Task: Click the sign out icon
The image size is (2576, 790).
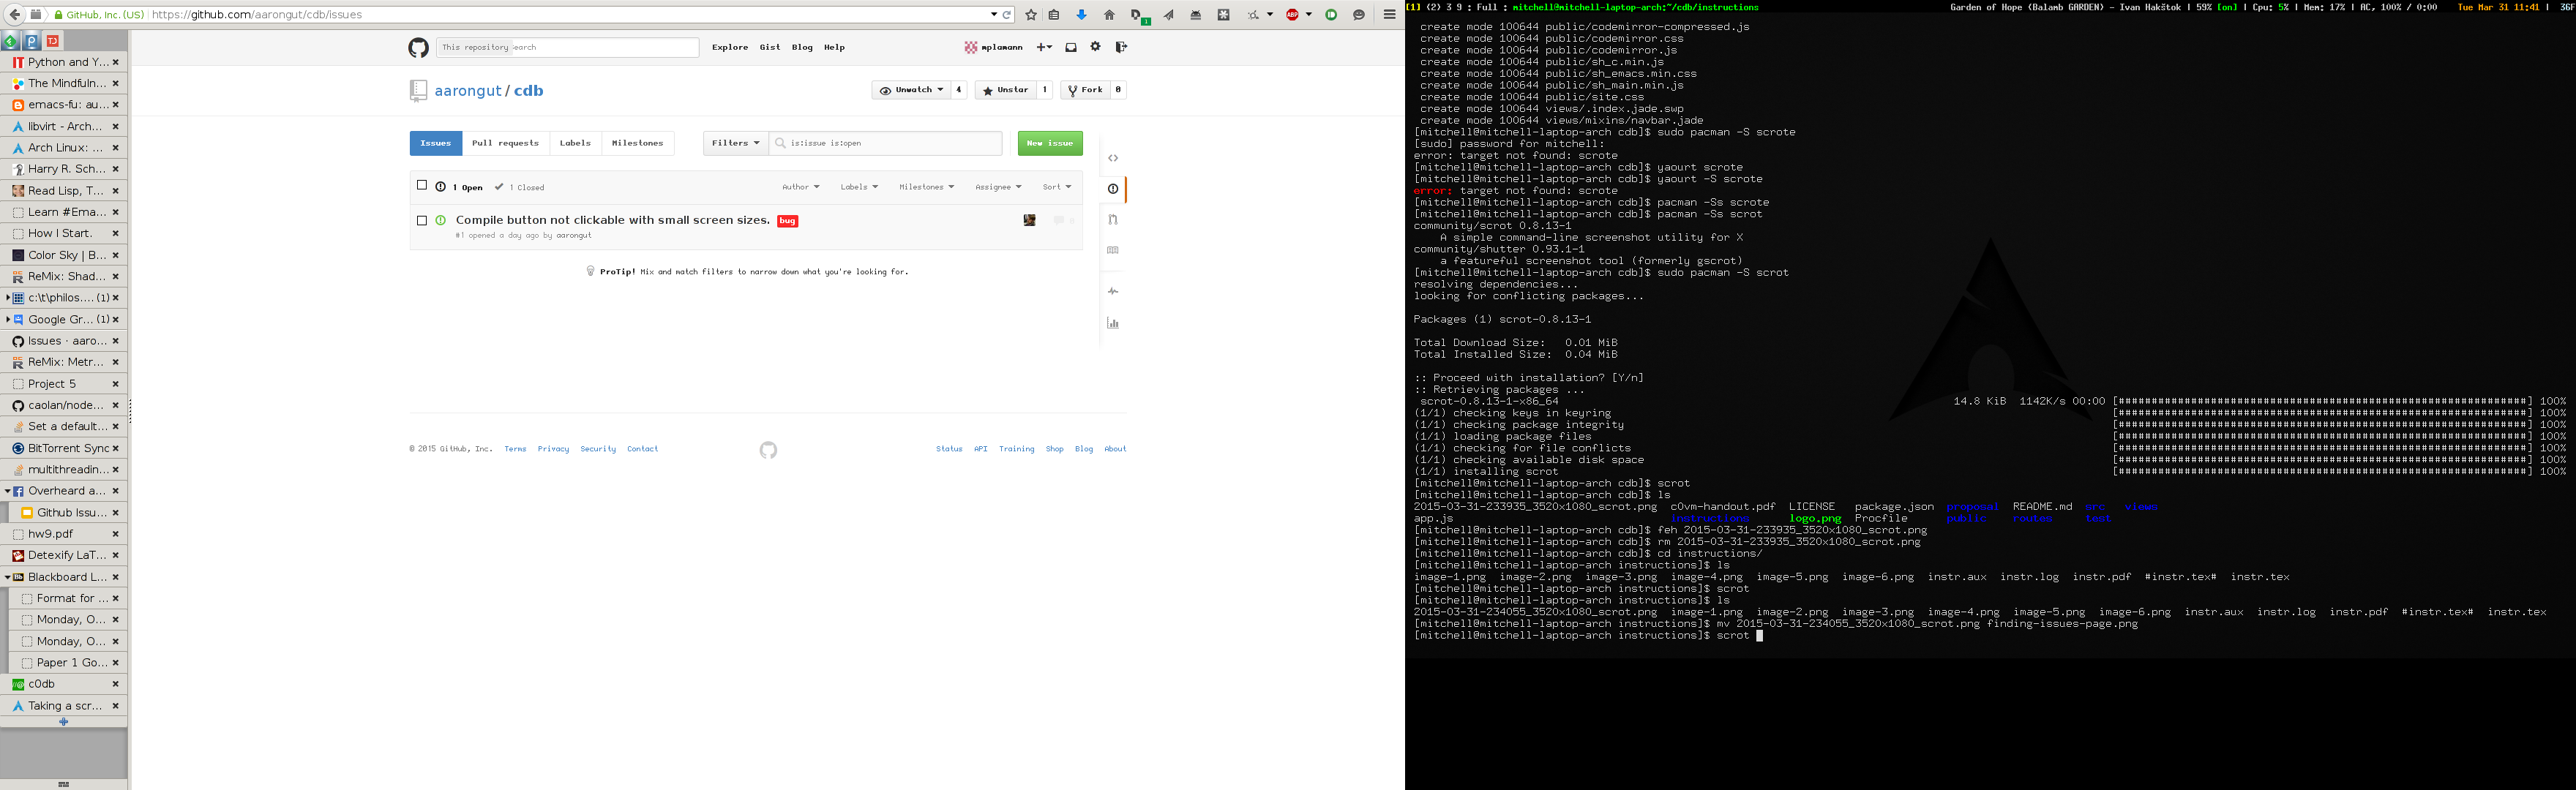Action: click(x=1121, y=47)
